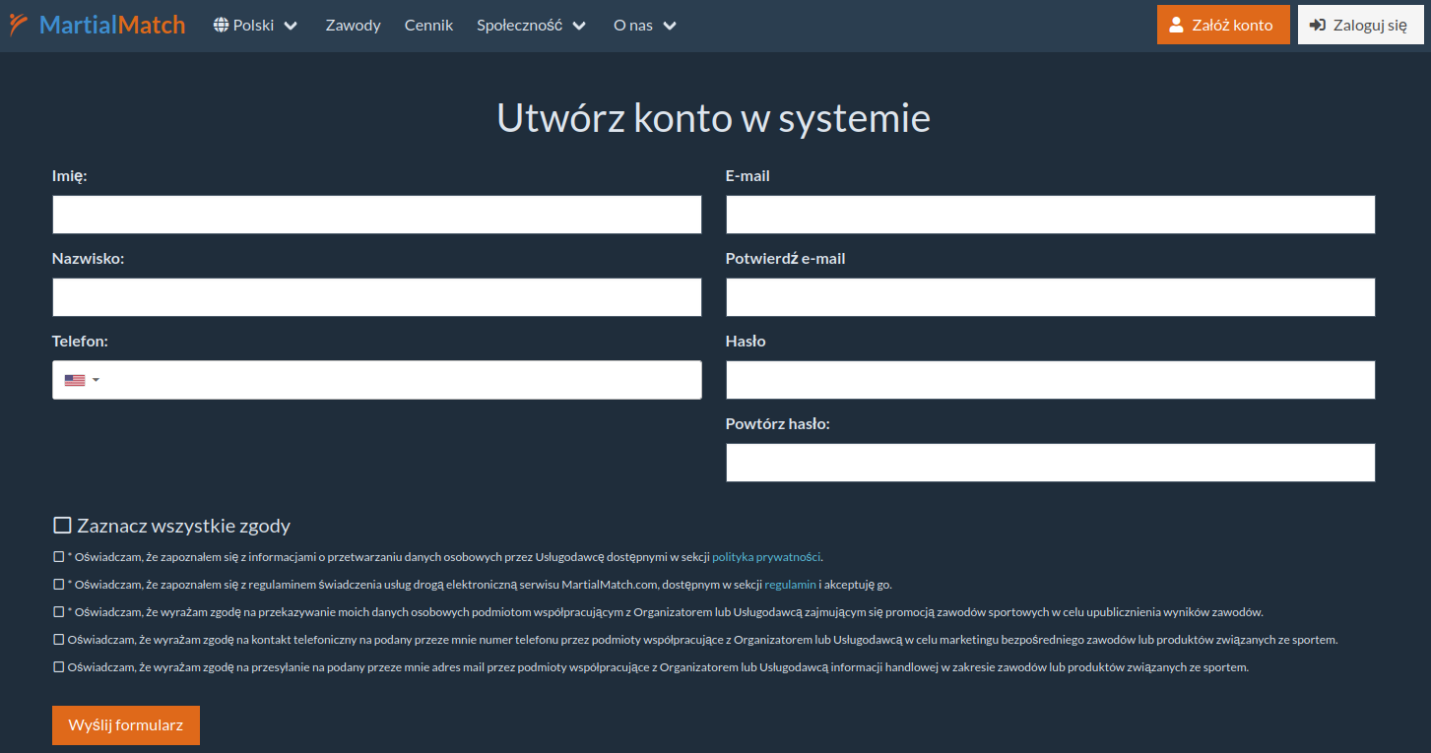
Task: Open the Polski language dropdown
Action: 256,26
